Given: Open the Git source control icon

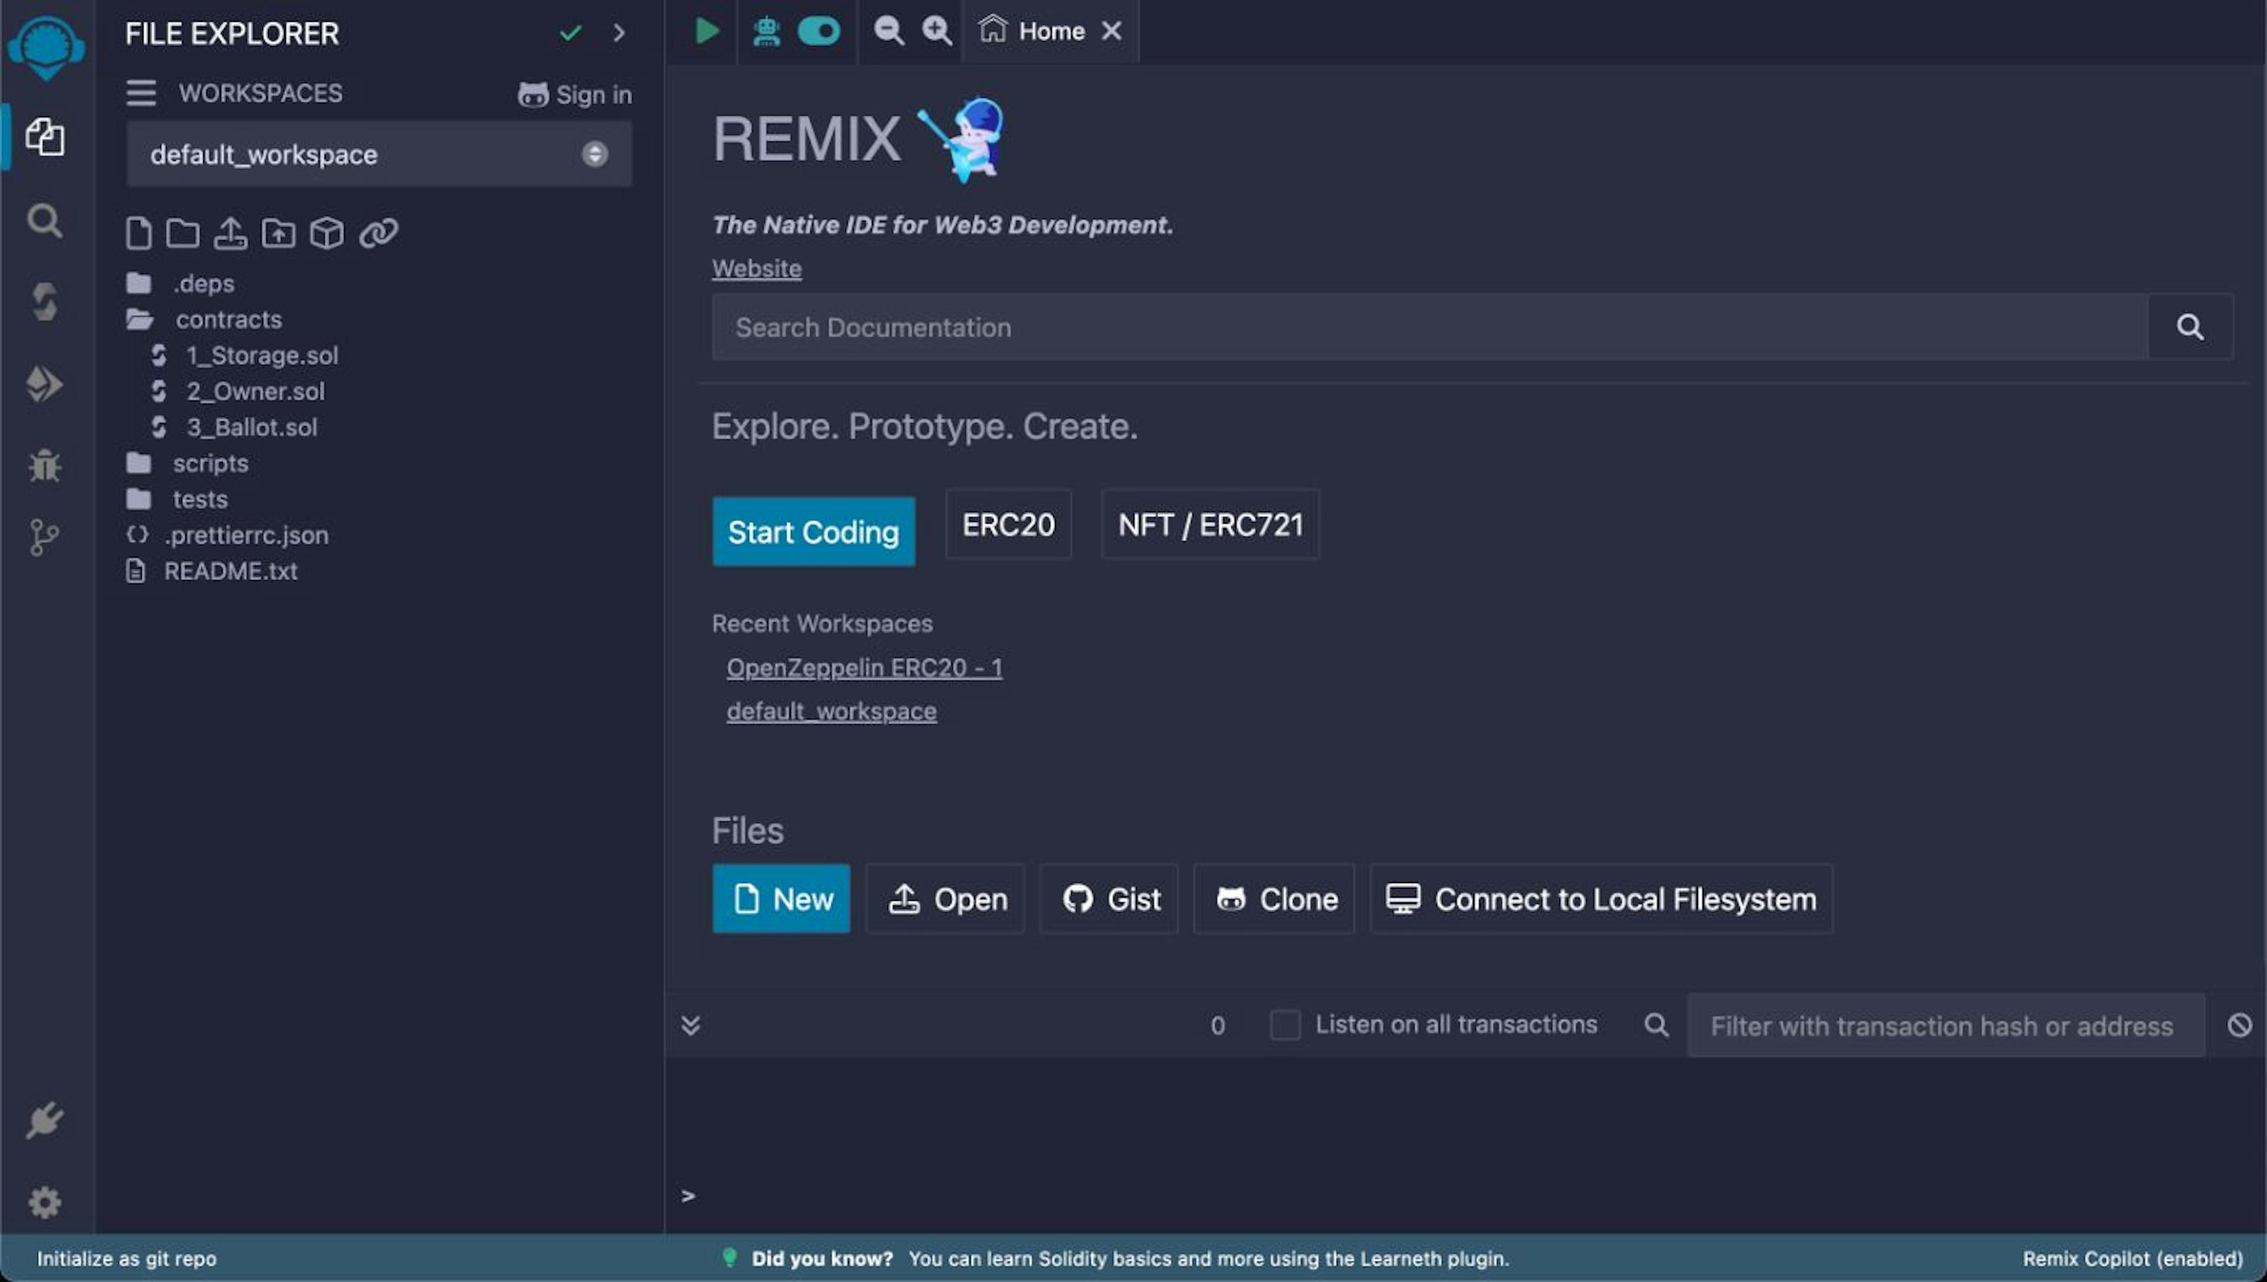Looking at the screenshot, I should click(44, 537).
